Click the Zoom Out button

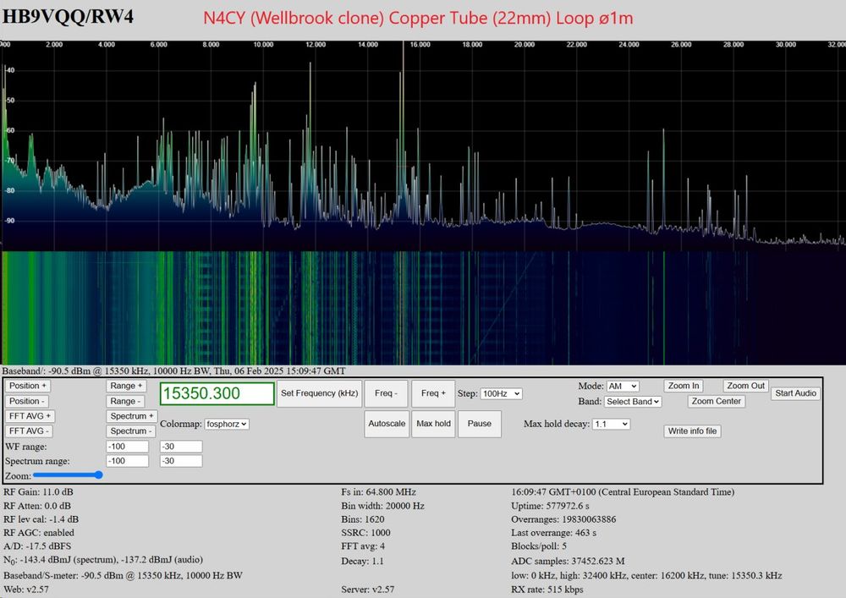(x=745, y=386)
